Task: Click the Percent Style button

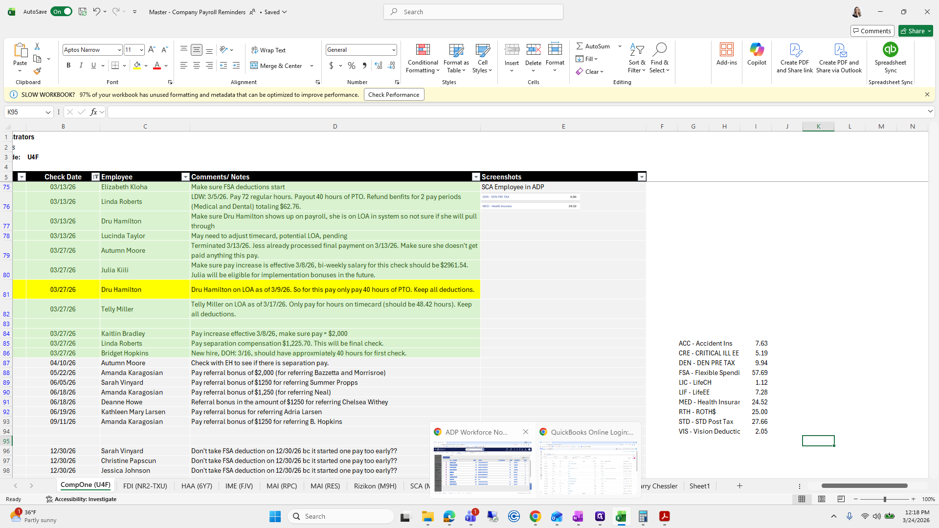Action: tap(351, 66)
